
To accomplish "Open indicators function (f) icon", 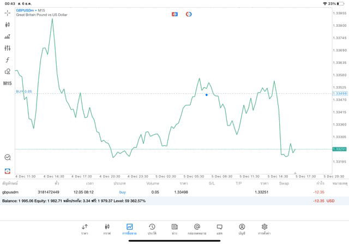I will (x=7, y=60).
